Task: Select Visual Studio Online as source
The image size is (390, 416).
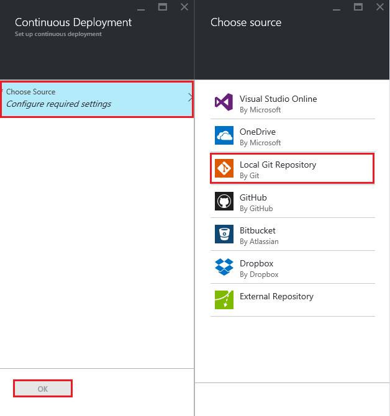Action: click(278, 99)
